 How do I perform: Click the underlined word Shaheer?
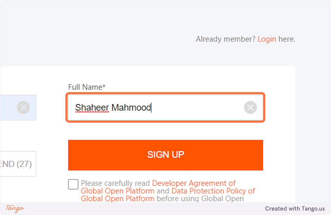click(92, 108)
